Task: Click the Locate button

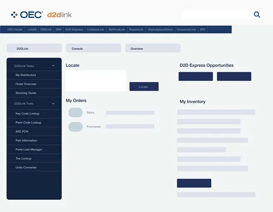Action: [x=144, y=87]
